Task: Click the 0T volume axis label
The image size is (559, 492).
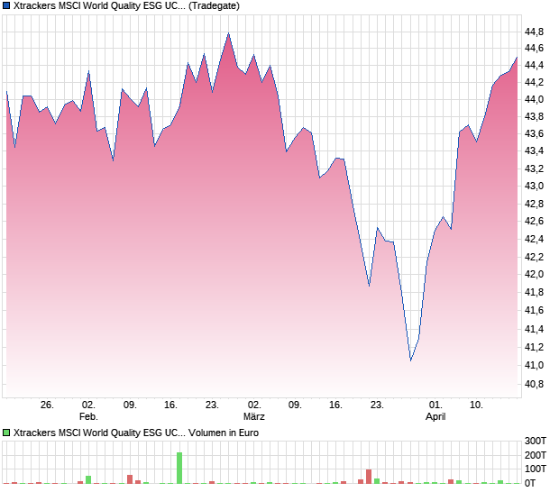Action: click(530, 483)
